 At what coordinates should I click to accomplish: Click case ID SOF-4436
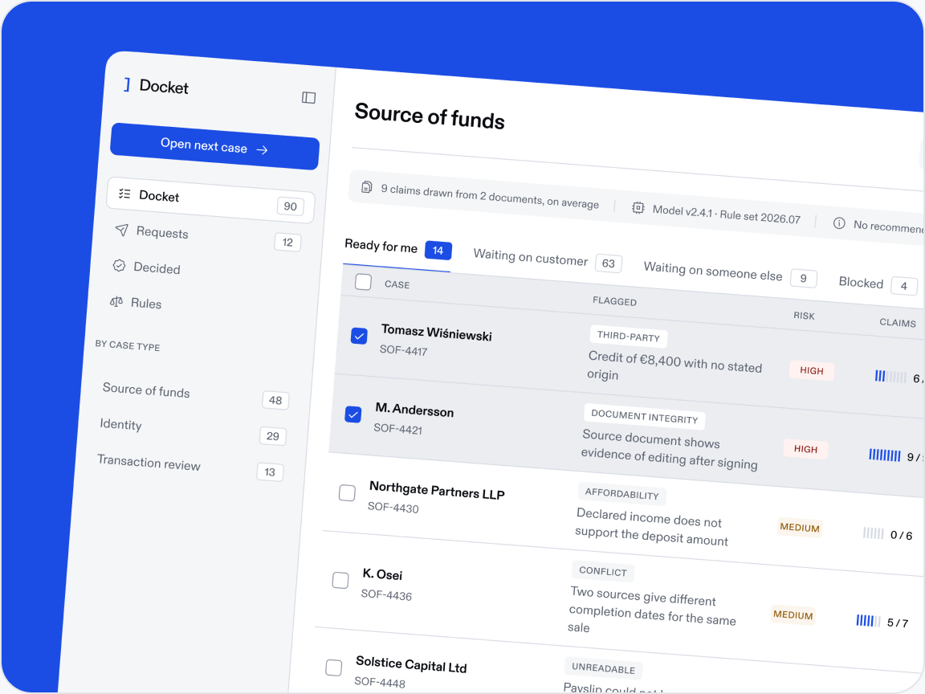386,595
